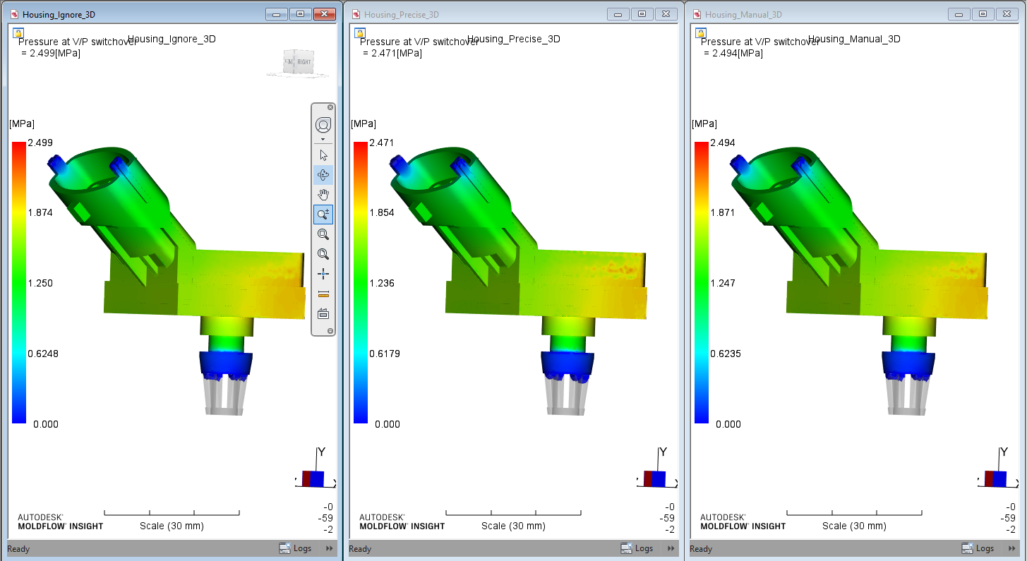Toggle the plot lock in Housing_Manual_3D

701,32
